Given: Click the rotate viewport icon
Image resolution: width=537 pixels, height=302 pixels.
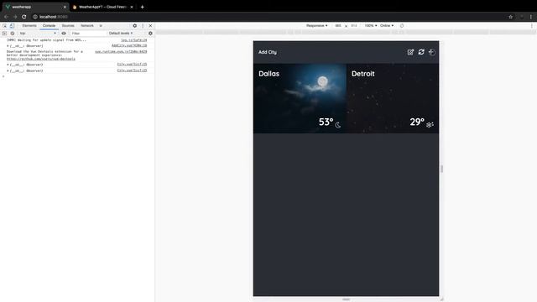Looking at the screenshot, I should pos(402,26).
